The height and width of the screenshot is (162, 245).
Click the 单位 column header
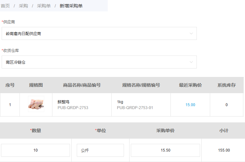(x=101, y=131)
